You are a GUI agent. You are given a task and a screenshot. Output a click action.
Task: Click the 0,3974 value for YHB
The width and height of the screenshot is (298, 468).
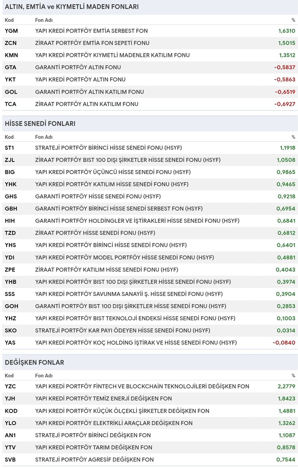click(x=286, y=282)
